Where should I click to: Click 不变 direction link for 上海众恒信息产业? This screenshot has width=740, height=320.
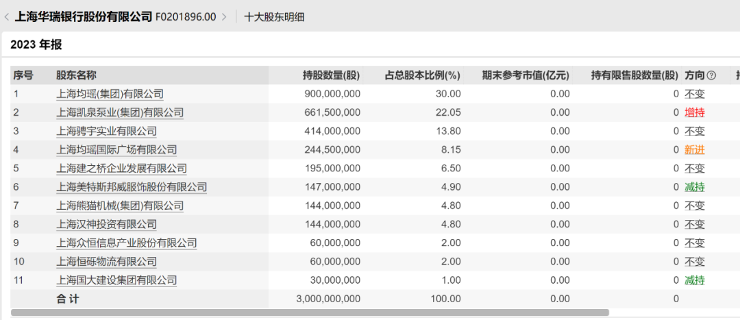pos(695,243)
